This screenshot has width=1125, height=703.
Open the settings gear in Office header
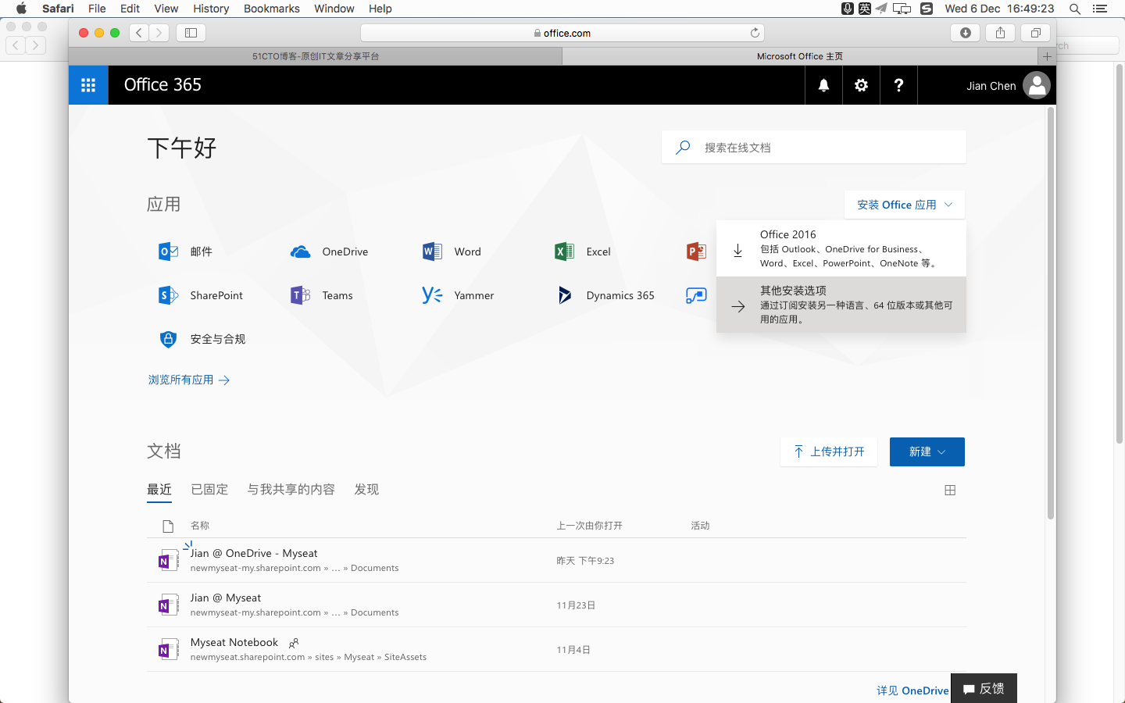click(861, 85)
